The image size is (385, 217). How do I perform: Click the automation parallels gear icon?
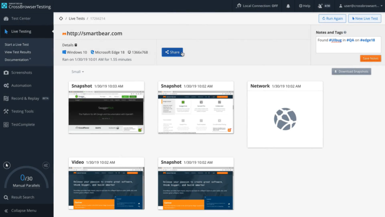(x=46, y=165)
